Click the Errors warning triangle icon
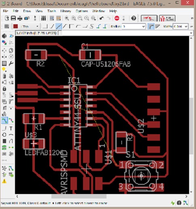 (x=4, y=181)
